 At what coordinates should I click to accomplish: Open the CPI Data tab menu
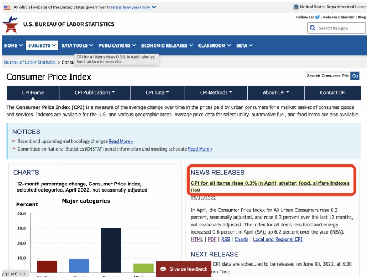point(157,92)
